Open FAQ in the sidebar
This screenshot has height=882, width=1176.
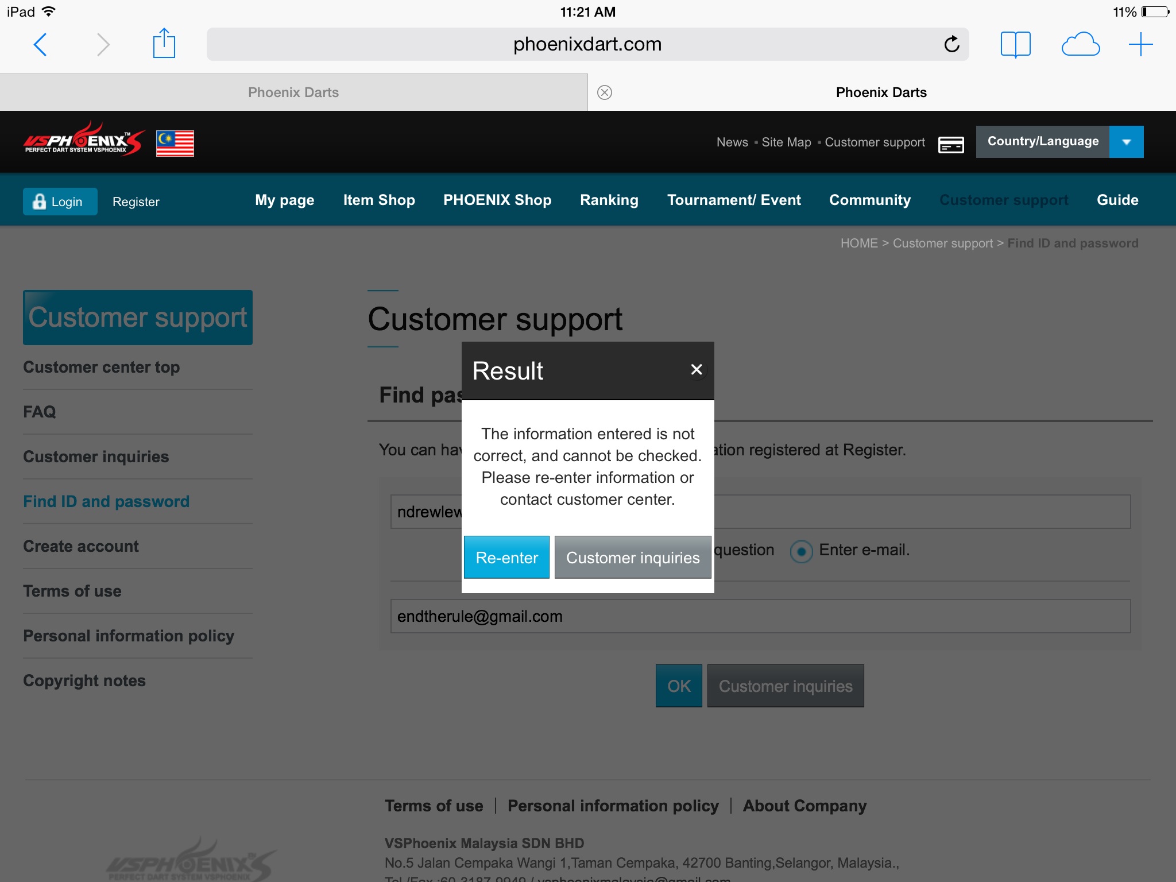point(40,412)
